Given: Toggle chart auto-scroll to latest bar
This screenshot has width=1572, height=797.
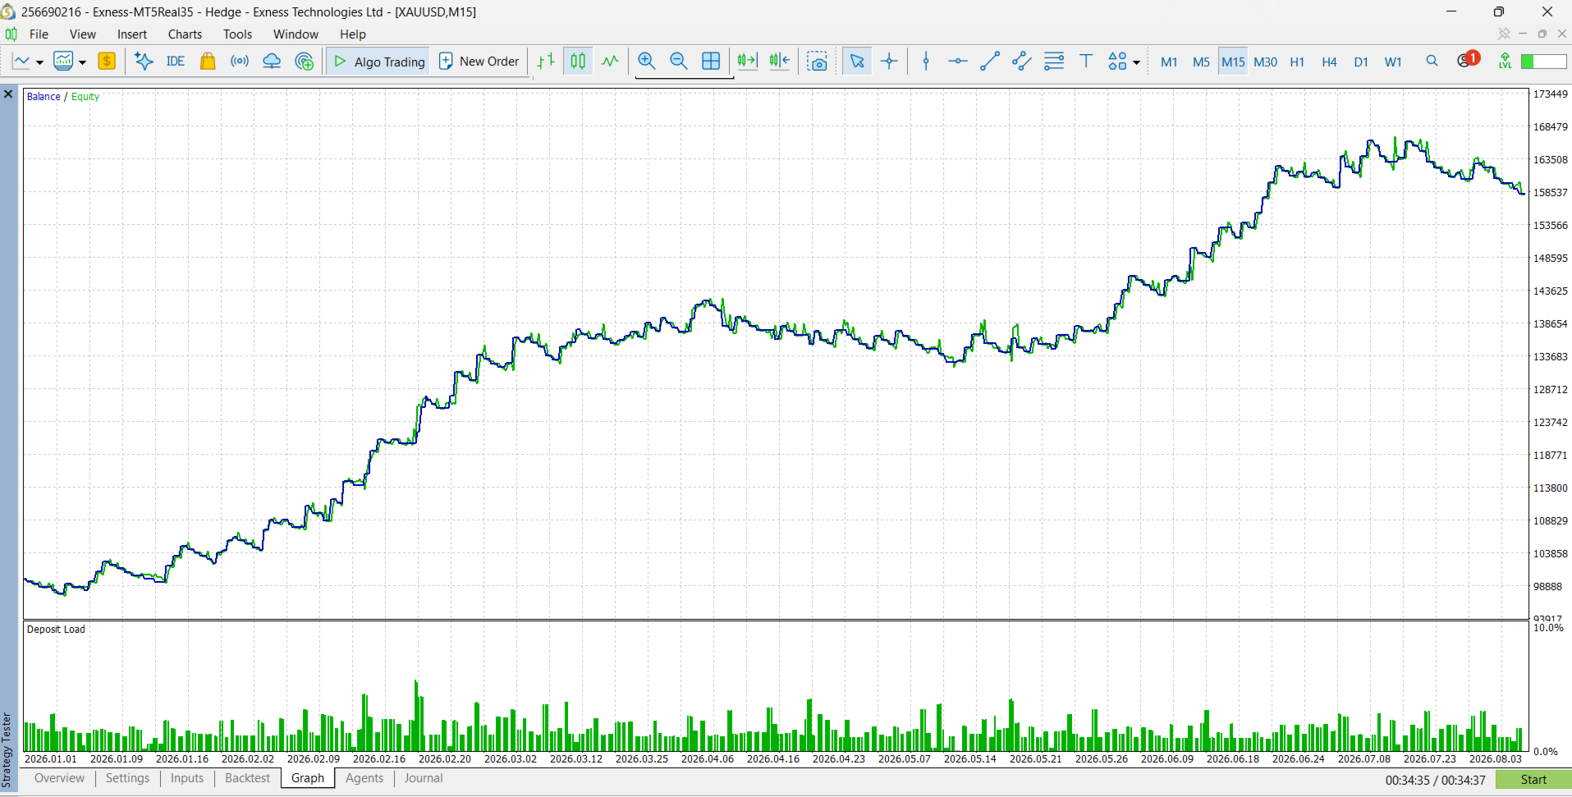Looking at the screenshot, I should (x=748, y=61).
